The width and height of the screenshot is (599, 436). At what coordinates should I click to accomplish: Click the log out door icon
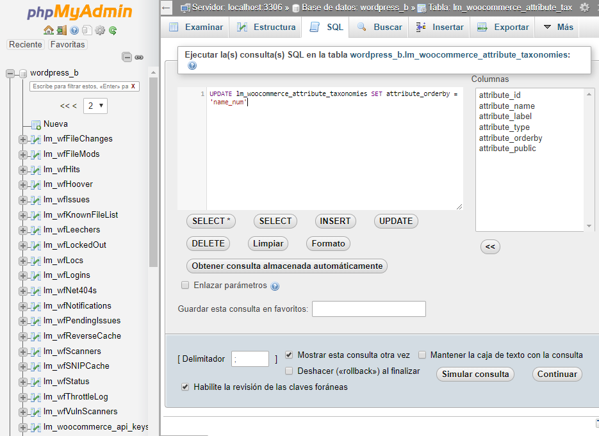(62, 30)
